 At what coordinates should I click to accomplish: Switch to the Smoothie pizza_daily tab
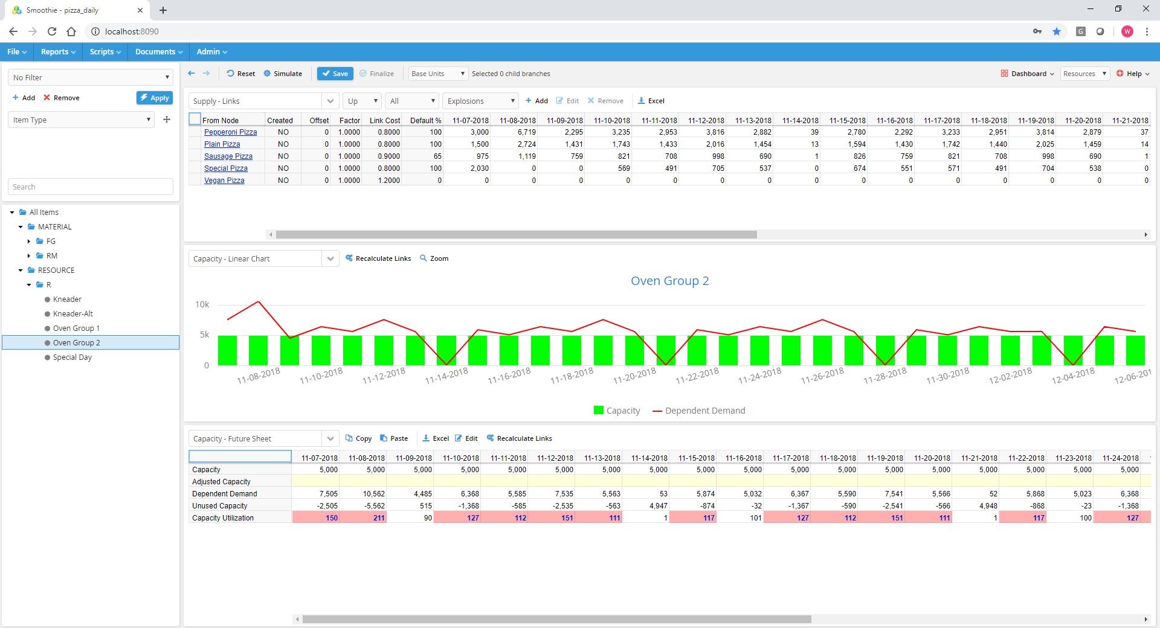(77, 10)
